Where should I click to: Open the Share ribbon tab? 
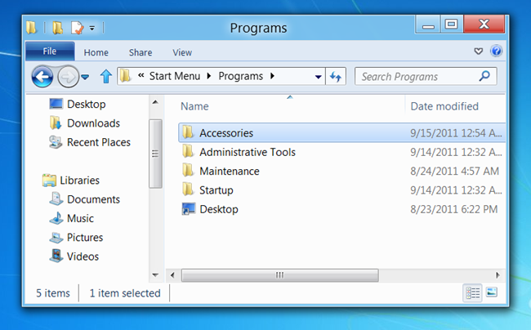tap(141, 52)
